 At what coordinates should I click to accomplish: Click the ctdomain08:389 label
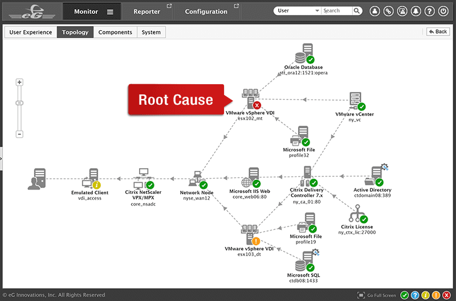click(x=372, y=195)
